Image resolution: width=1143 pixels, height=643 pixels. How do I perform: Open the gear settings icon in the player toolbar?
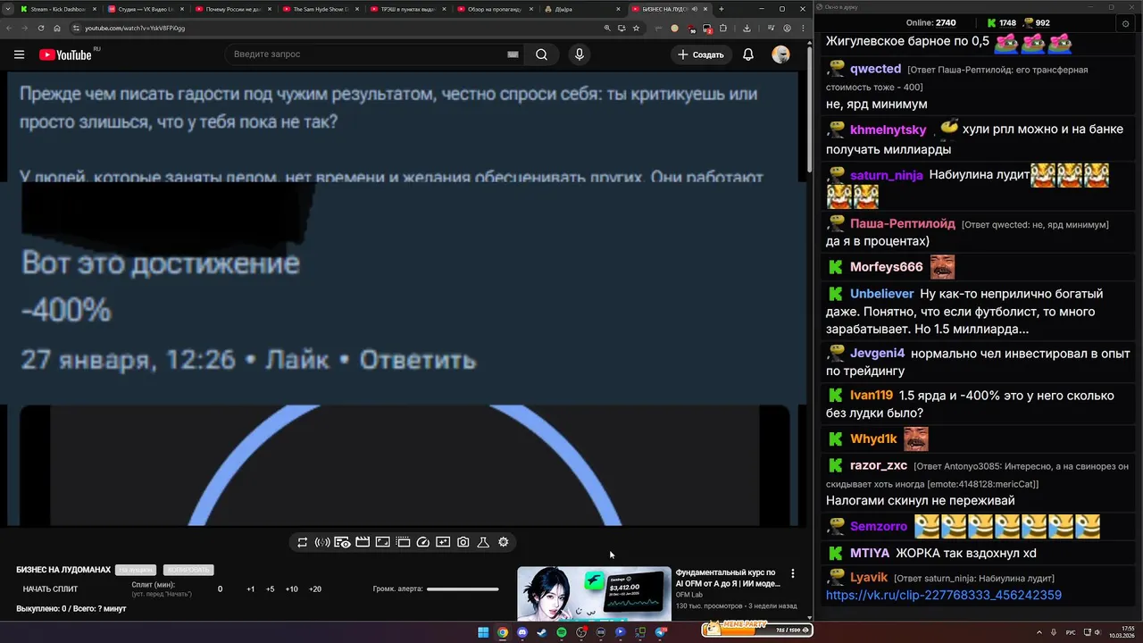504,542
